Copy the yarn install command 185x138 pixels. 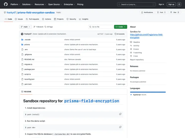click(x=120, y=114)
